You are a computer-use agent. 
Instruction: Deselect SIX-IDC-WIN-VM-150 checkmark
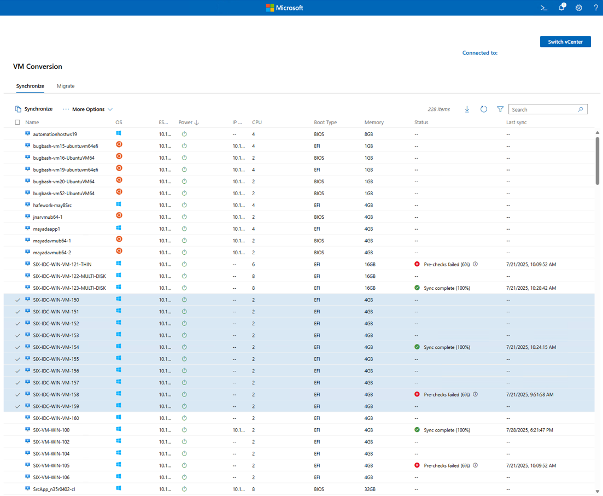tap(17, 300)
